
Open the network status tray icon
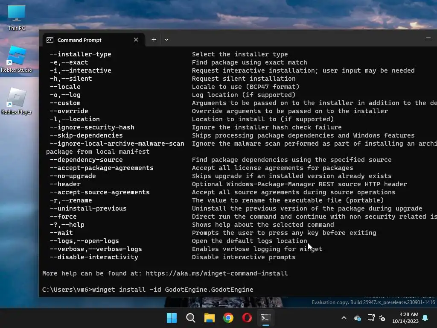(x=371, y=318)
